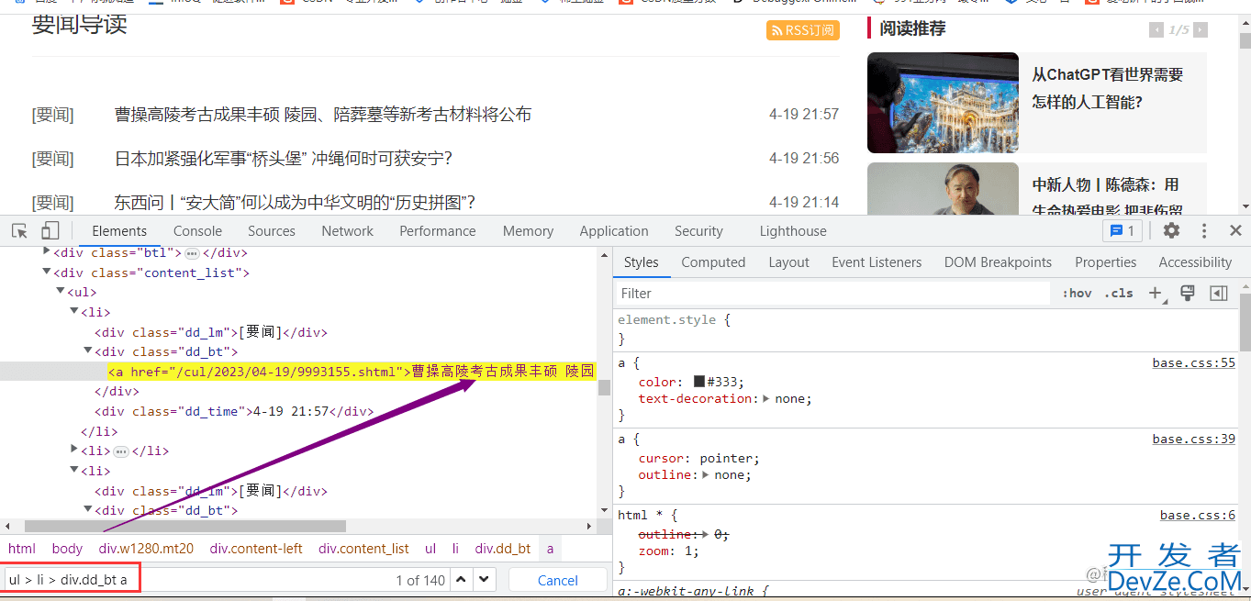
Task: Switch to the Layout pane tab
Action: pyautogui.click(x=788, y=262)
